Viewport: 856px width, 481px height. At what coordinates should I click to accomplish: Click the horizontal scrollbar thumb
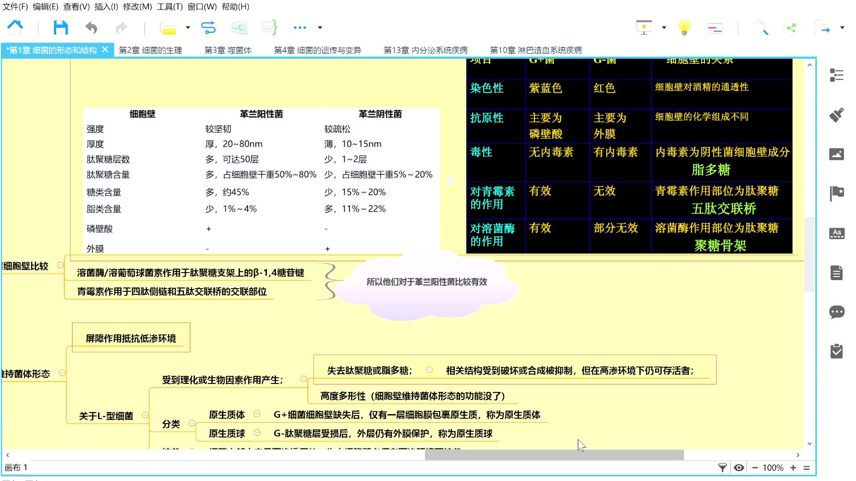[554, 455]
